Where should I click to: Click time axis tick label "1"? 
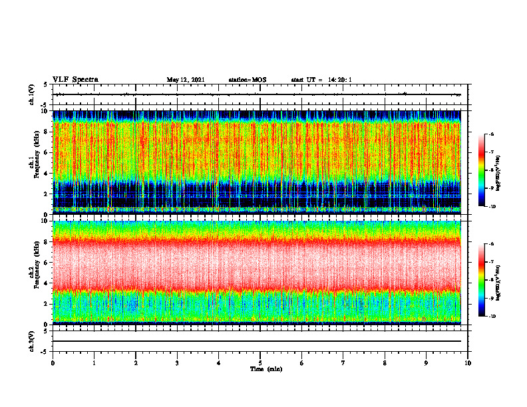point(94,363)
